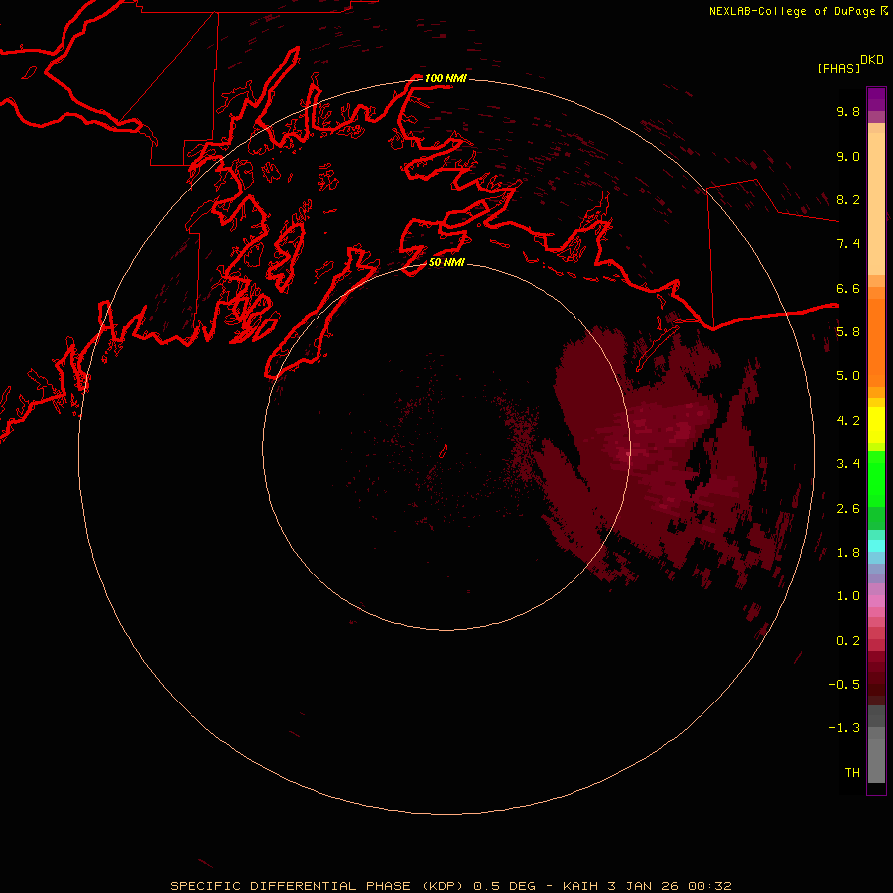Select the 5.8 scale label

tap(848, 332)
